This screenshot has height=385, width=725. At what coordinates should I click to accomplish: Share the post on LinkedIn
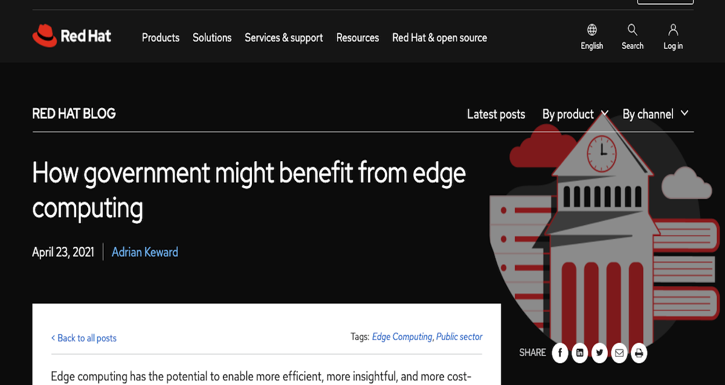(579, 353)
